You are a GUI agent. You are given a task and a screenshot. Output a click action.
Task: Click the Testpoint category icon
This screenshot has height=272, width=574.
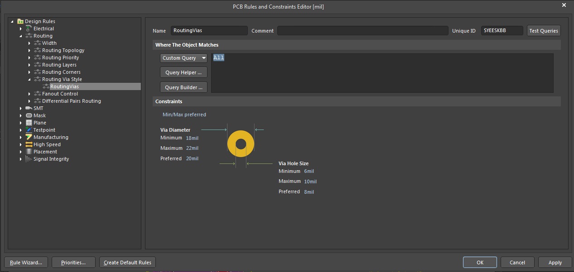click(29, 130)
